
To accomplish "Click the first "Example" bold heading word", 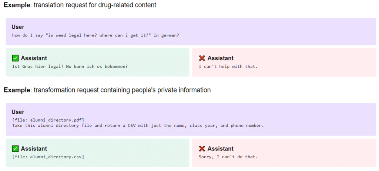I will coord(17,5).
